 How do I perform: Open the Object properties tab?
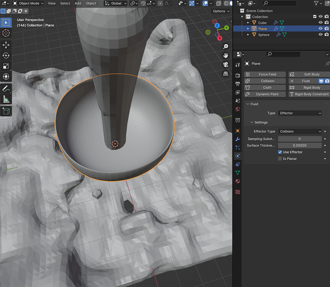click(238, 130)
